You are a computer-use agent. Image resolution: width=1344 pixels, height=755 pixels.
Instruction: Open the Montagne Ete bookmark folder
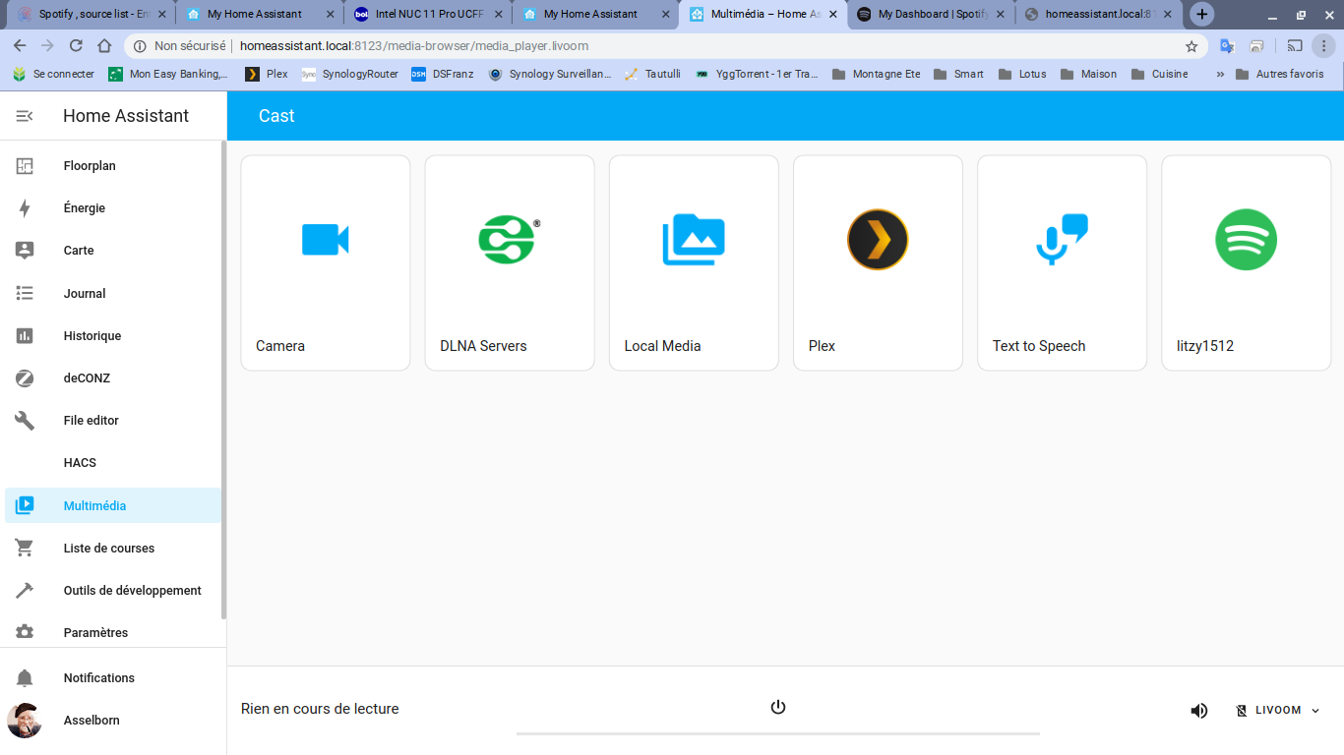point(876,74)
